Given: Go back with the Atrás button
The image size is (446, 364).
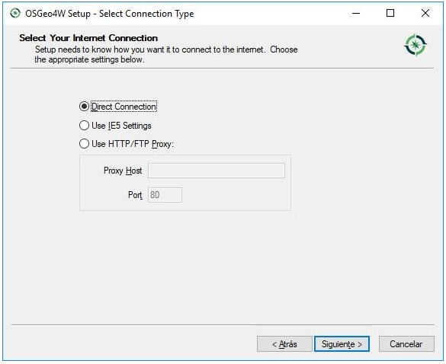Looking at the screenshot, I should [x=284, y=344].
